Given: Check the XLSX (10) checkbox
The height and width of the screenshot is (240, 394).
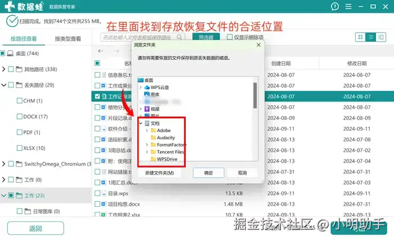Looking at the screenshot, I should click(x=19, y=148).
